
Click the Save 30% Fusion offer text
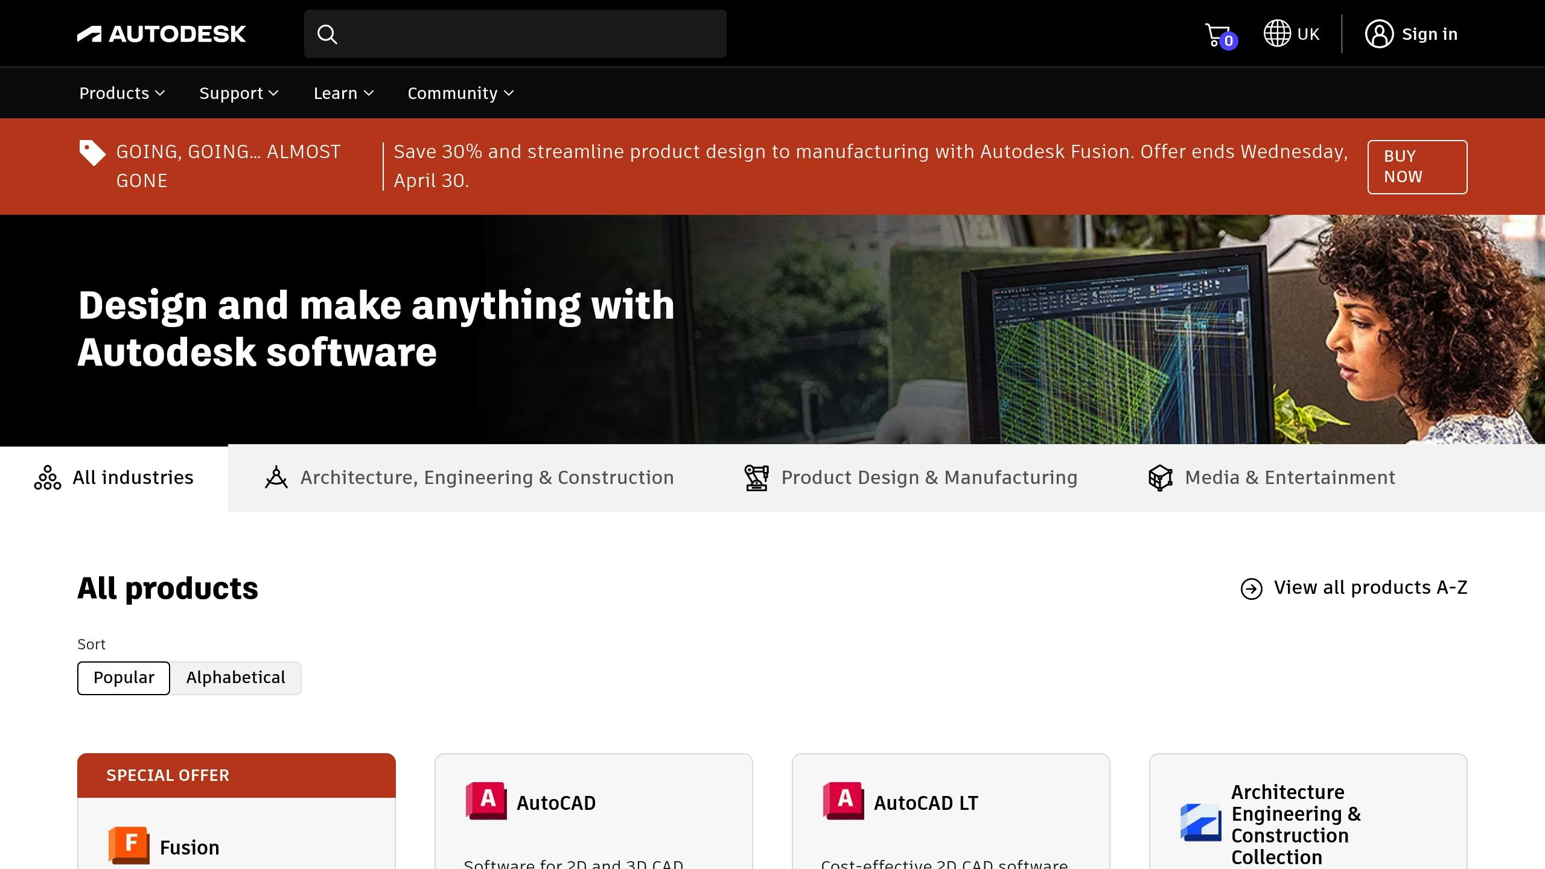pyautogui.click(x=871, y=167)
